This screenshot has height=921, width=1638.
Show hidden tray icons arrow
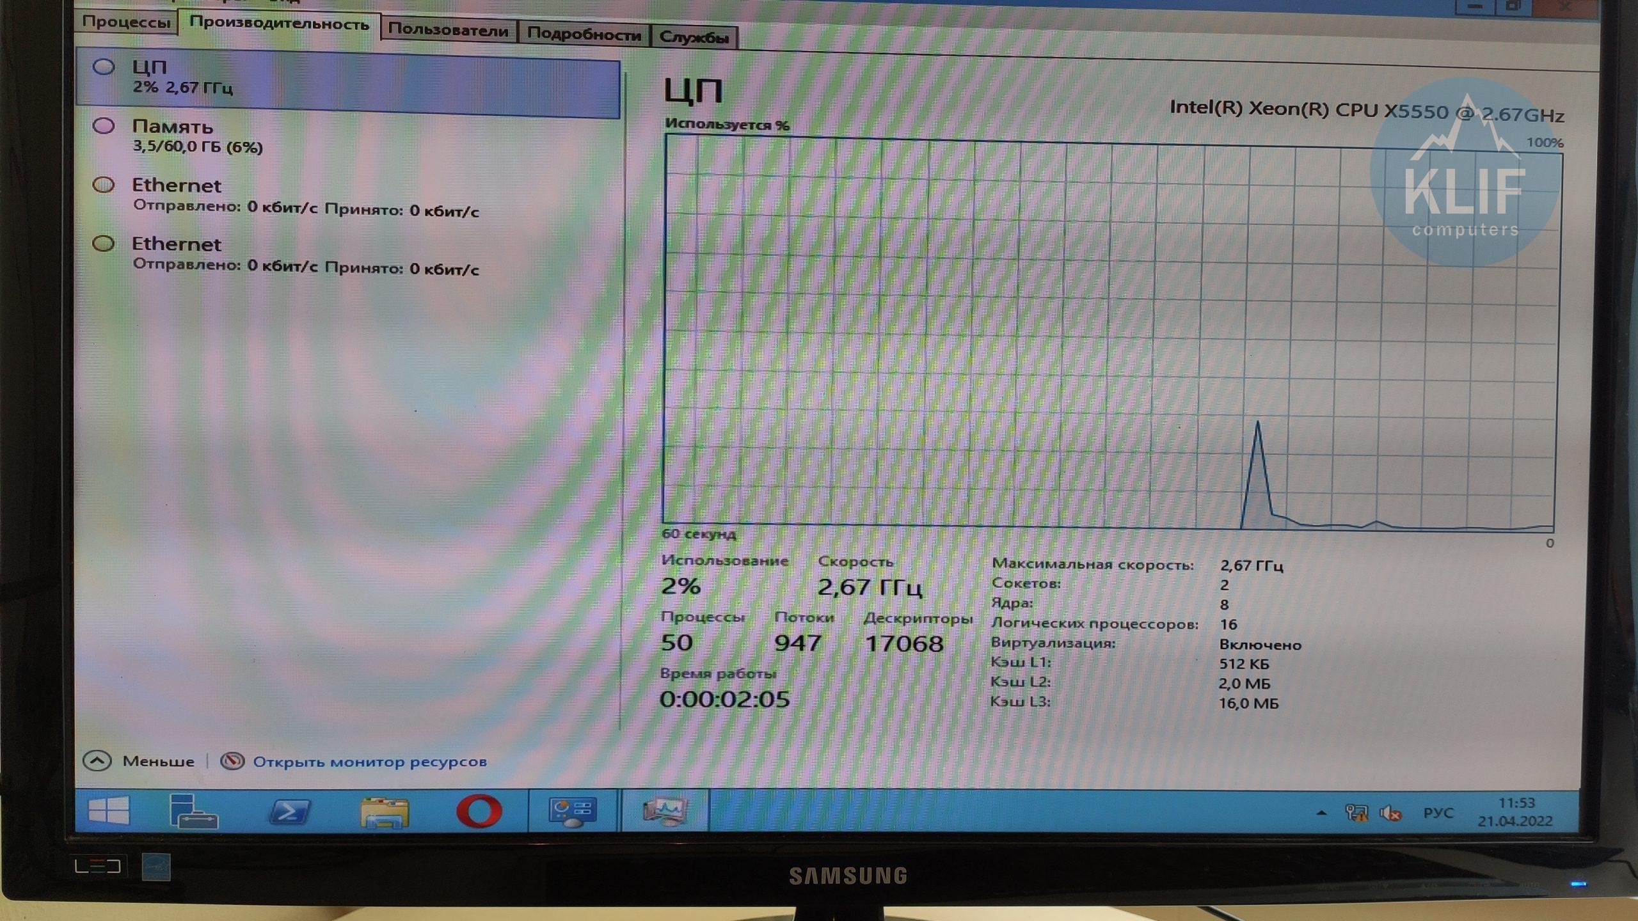[1321, 813]
